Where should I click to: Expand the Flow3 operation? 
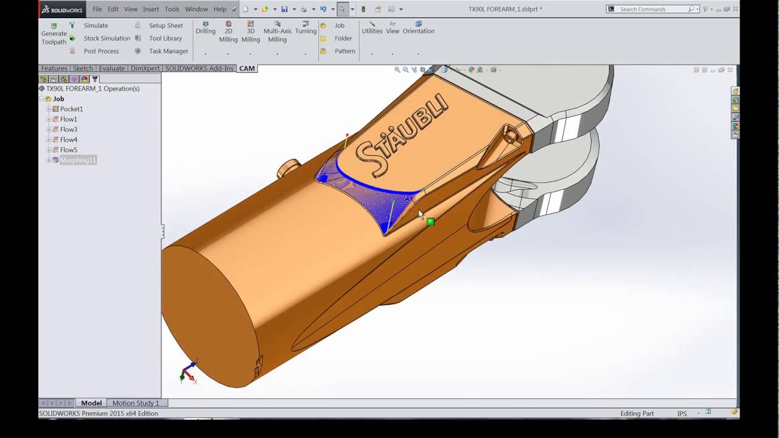point(49,130)
